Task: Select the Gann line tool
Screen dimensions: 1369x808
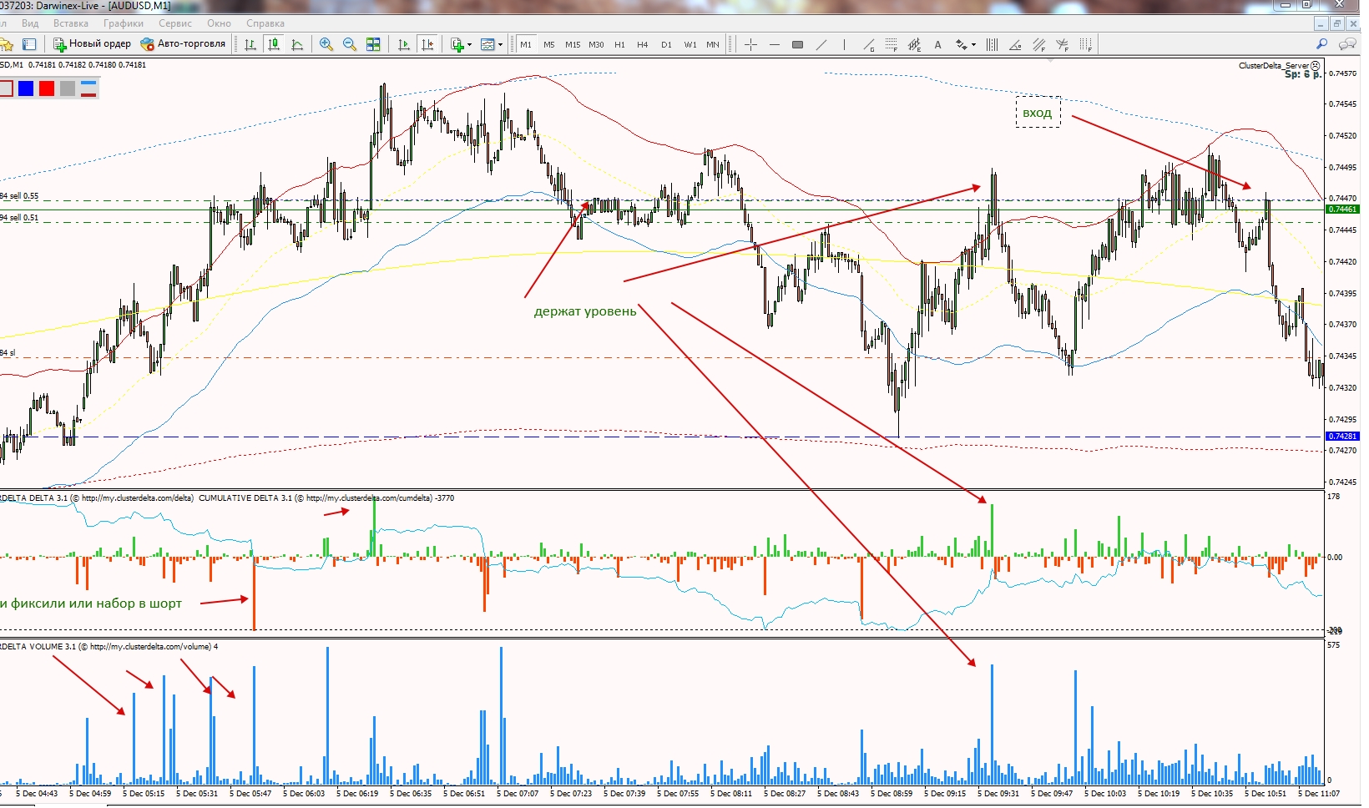Action: (x=869, y=44)
